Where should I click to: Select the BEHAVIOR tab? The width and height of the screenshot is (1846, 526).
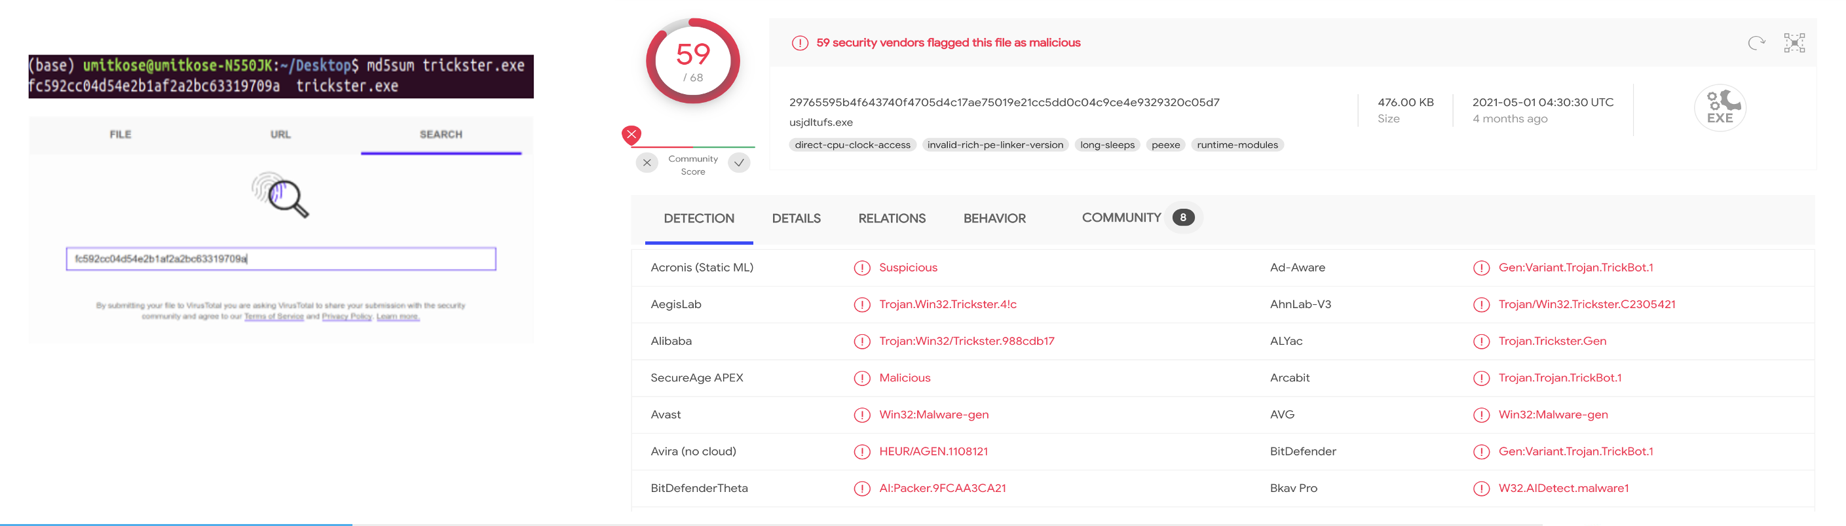pos(994,219)
